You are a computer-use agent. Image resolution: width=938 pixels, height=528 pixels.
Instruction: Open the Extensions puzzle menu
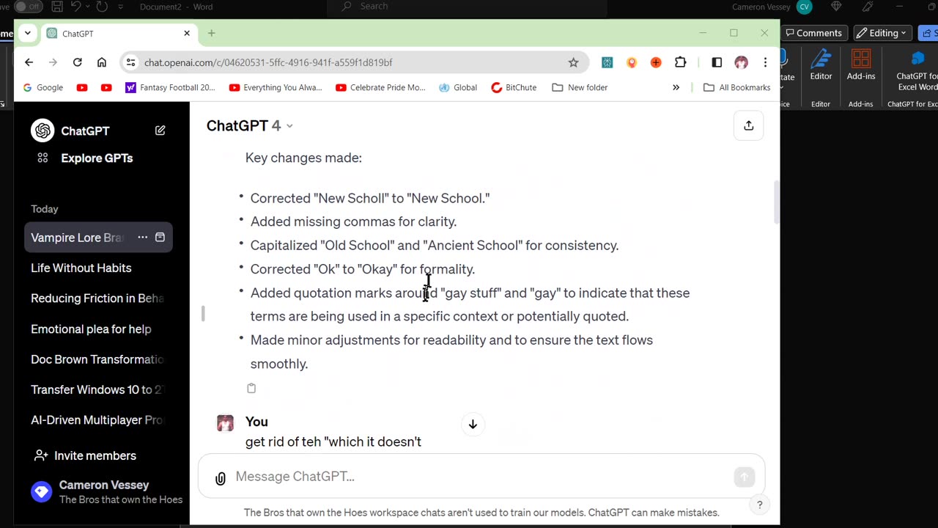click(x=681, y=62)
